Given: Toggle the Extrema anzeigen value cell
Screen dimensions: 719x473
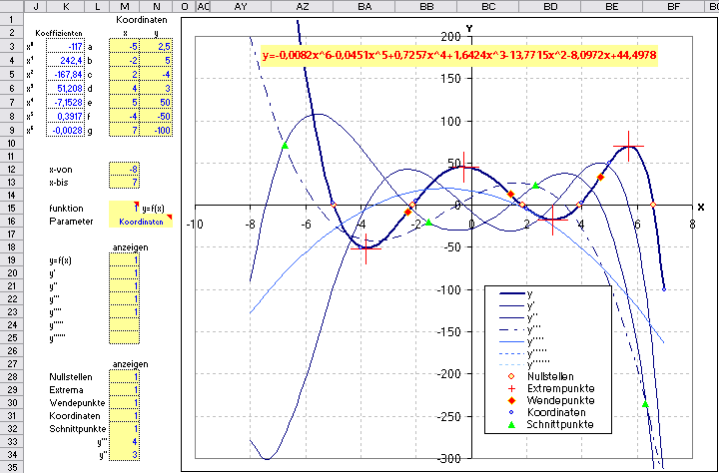Looking at the screenshot, I should [125, 389].
